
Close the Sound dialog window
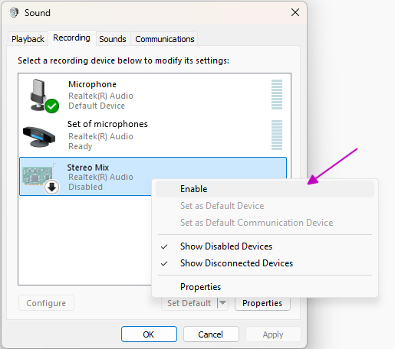tap(295, 12)
